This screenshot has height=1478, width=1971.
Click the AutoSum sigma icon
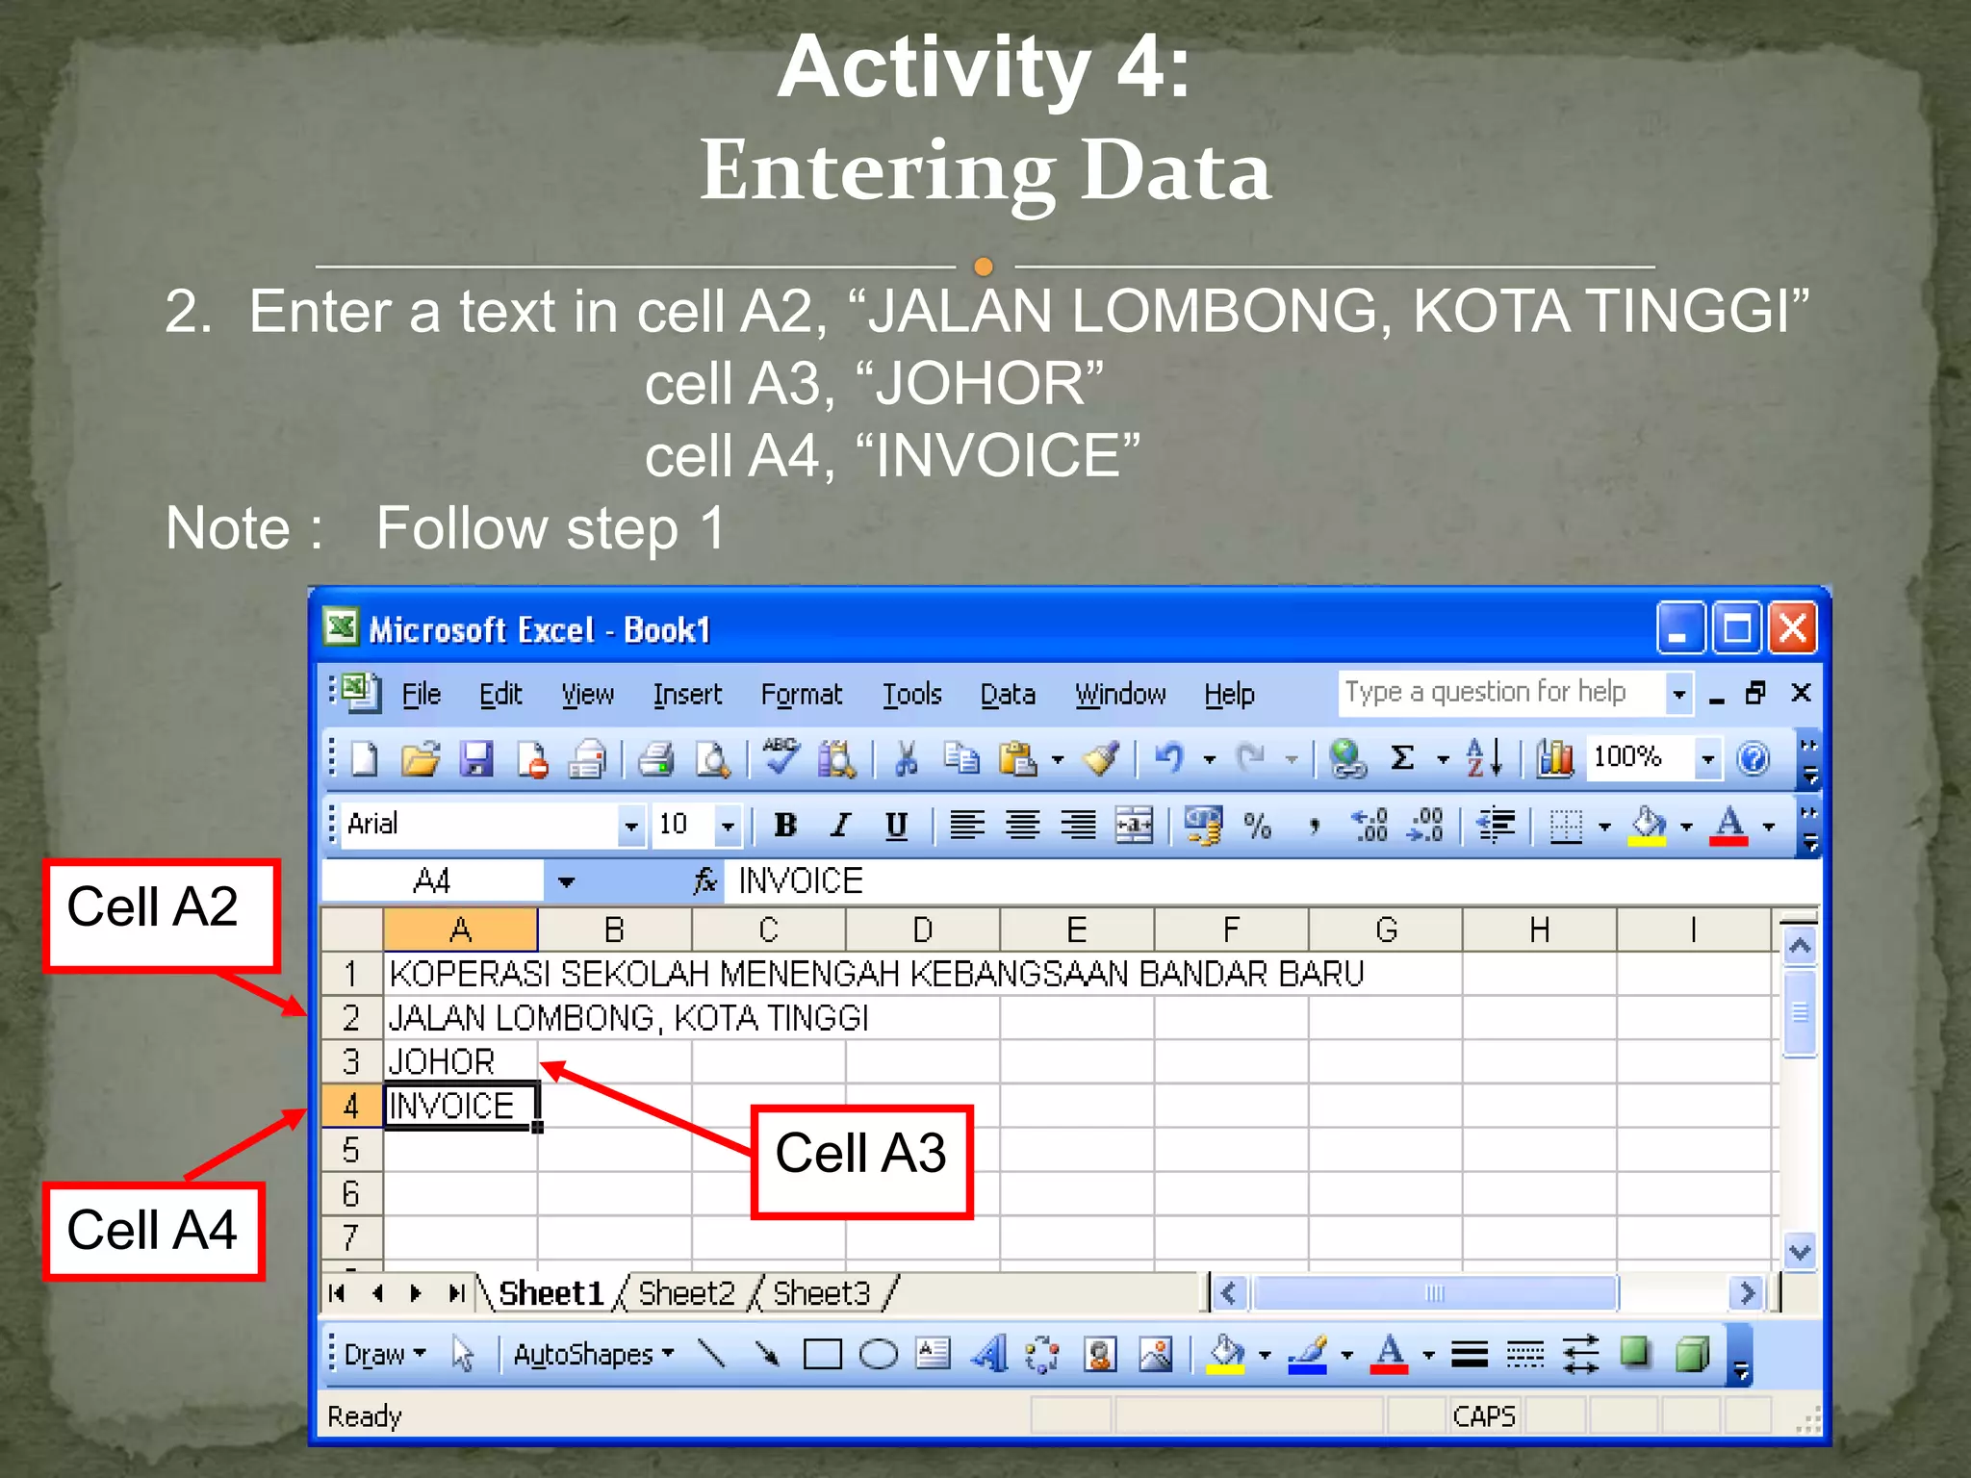coord(1402,759)
